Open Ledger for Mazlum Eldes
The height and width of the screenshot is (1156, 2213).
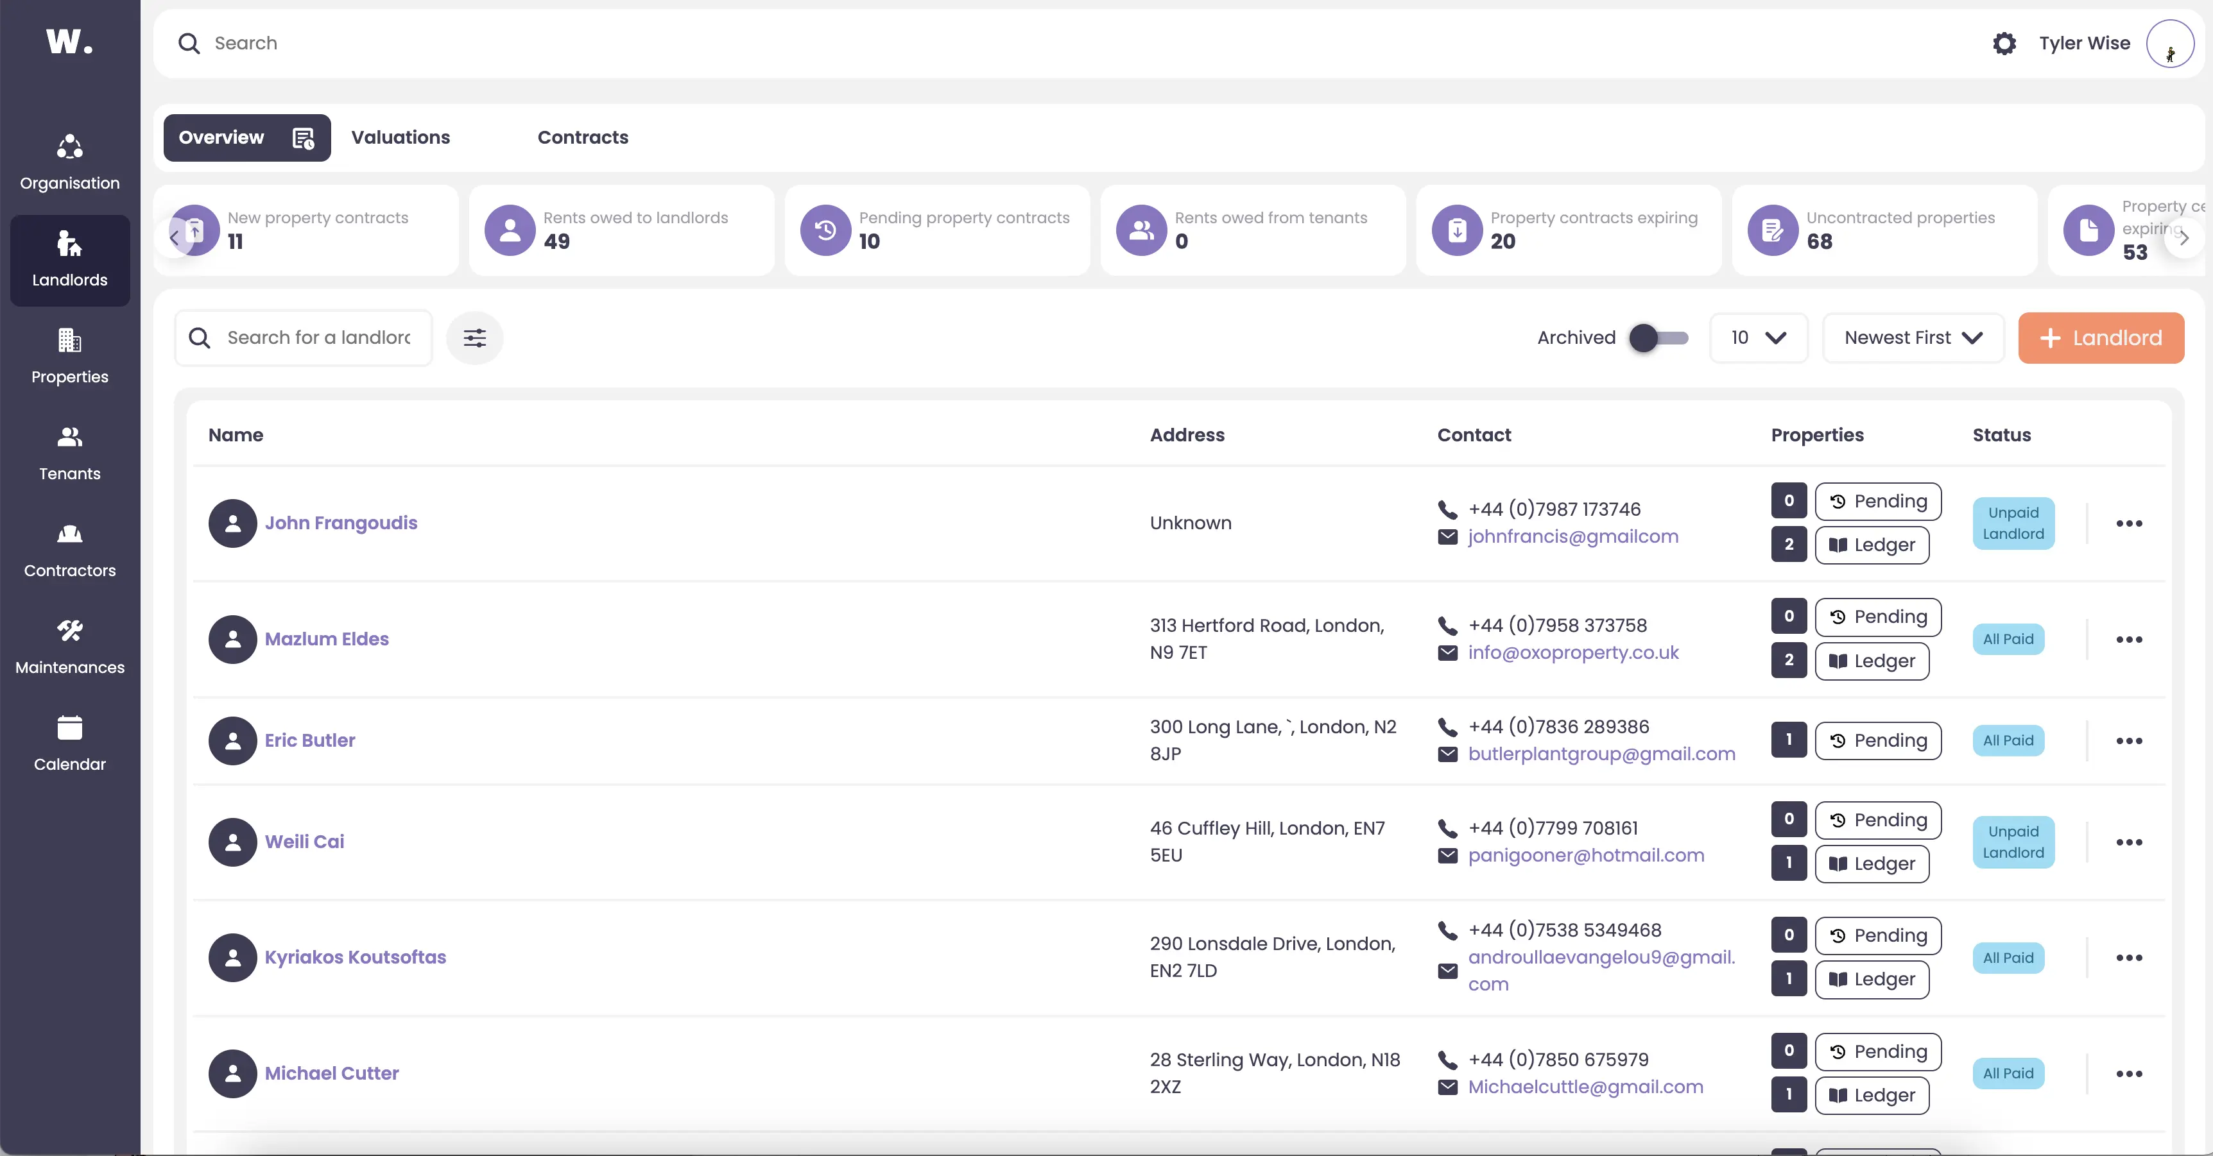tap(1872, 661)
